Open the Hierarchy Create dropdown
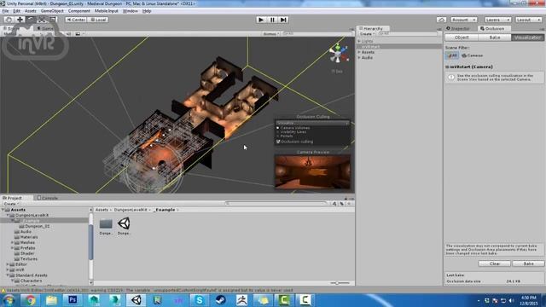This screenshot has width=546, height=307. coord(367,34)
